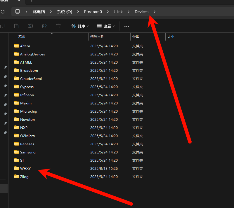Click the Microchip folder name
The height and width of the screenshot is (208, 234).
click(29, 111)
